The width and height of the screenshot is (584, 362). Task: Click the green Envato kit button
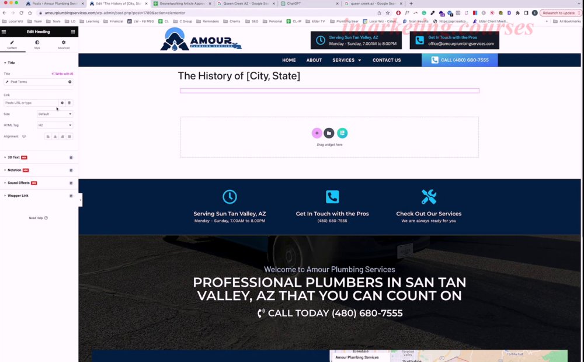(342, 133)
